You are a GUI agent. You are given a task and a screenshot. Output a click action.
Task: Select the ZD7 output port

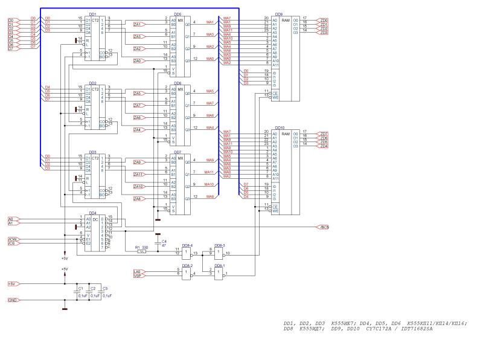(324, 134)
